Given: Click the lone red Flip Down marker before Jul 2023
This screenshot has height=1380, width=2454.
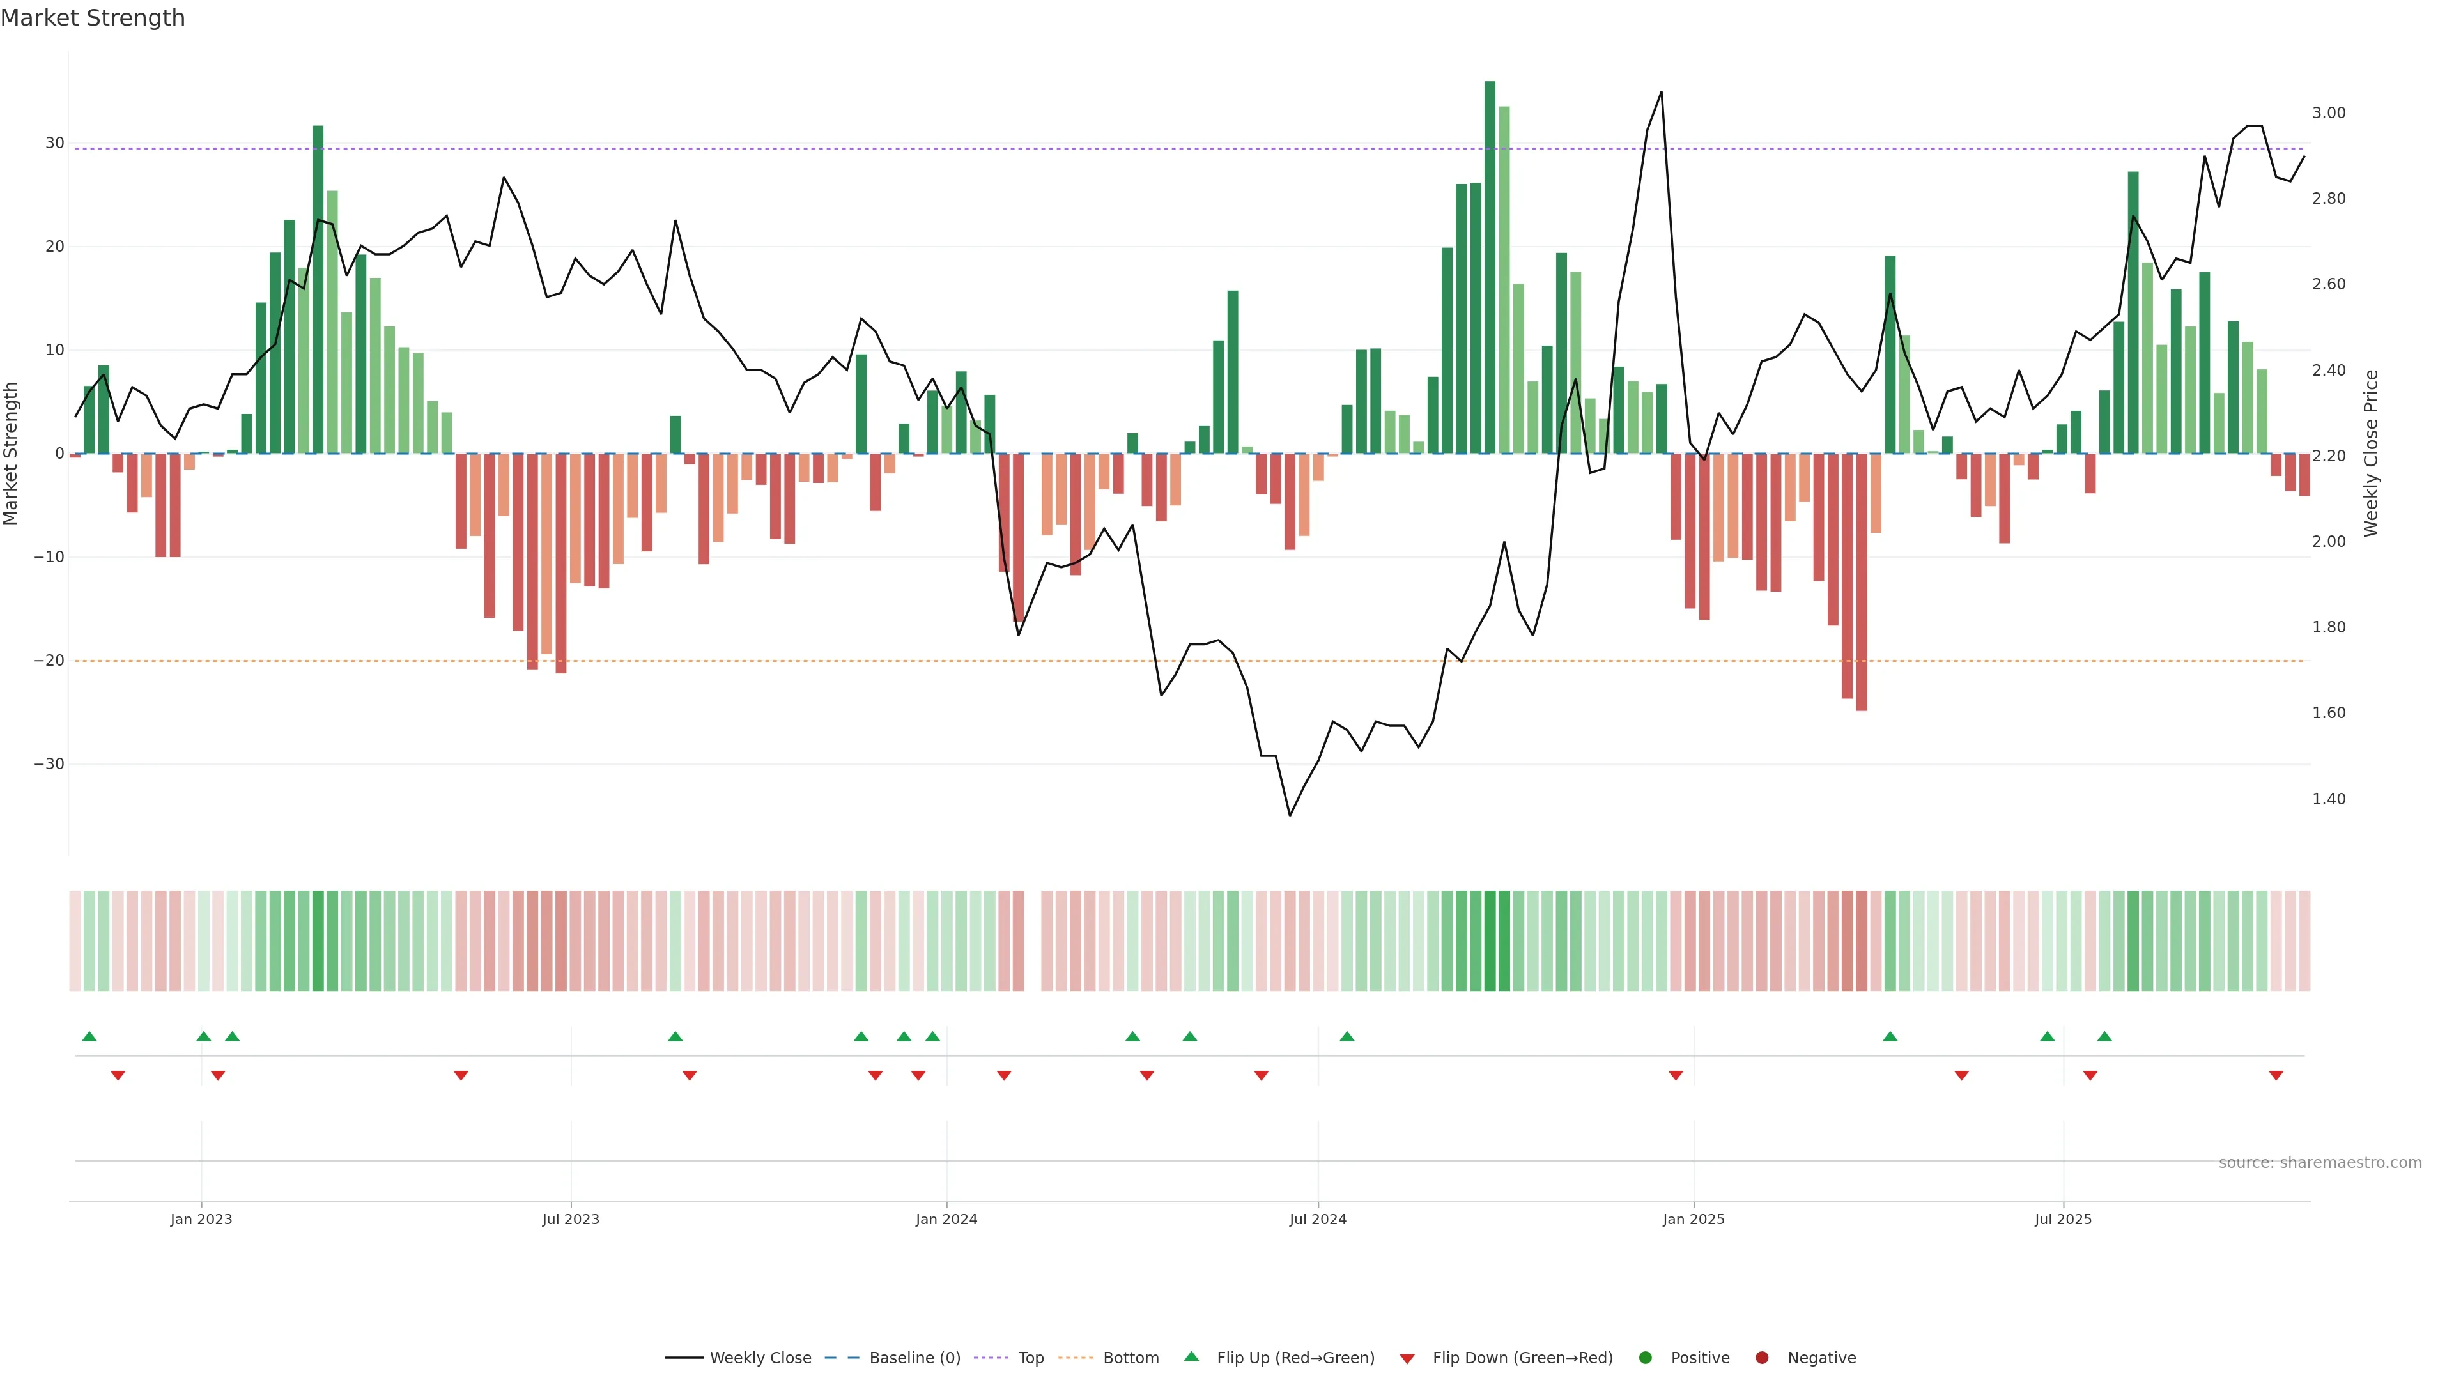Looking at the screenshot, I should click(x=461, y=1075).
